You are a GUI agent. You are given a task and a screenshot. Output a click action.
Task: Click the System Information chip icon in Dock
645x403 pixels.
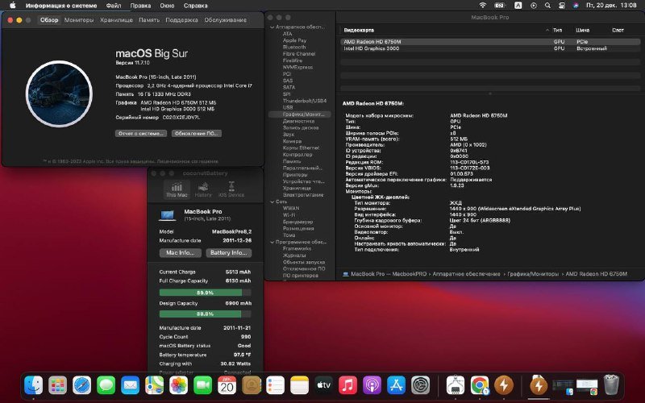456,385
